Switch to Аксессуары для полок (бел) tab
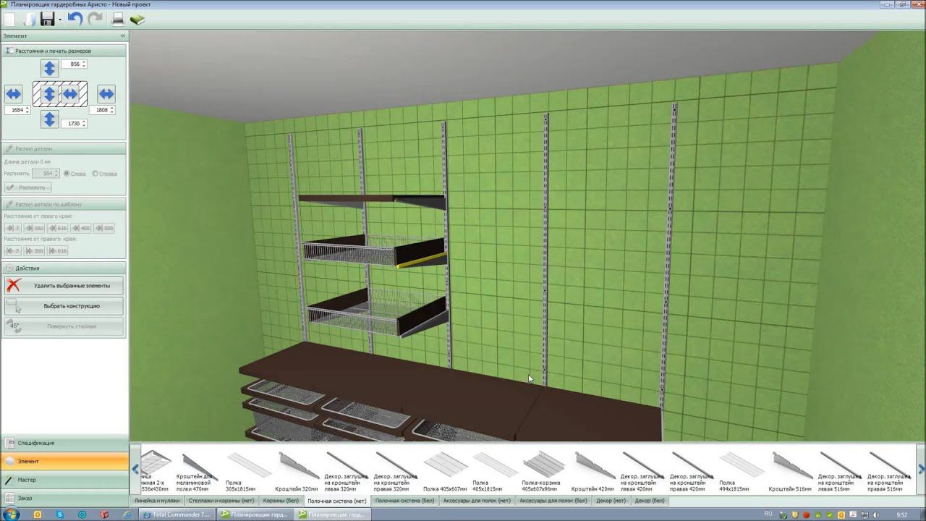Screen dimensions: 926x521 (x=553, y=501)
